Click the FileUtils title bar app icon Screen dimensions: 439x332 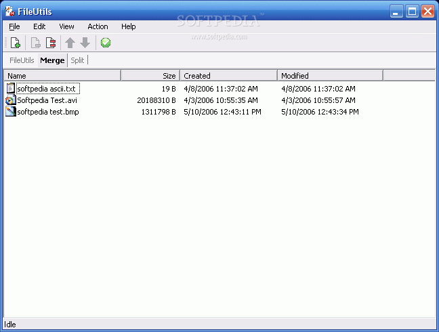(9, 12)
